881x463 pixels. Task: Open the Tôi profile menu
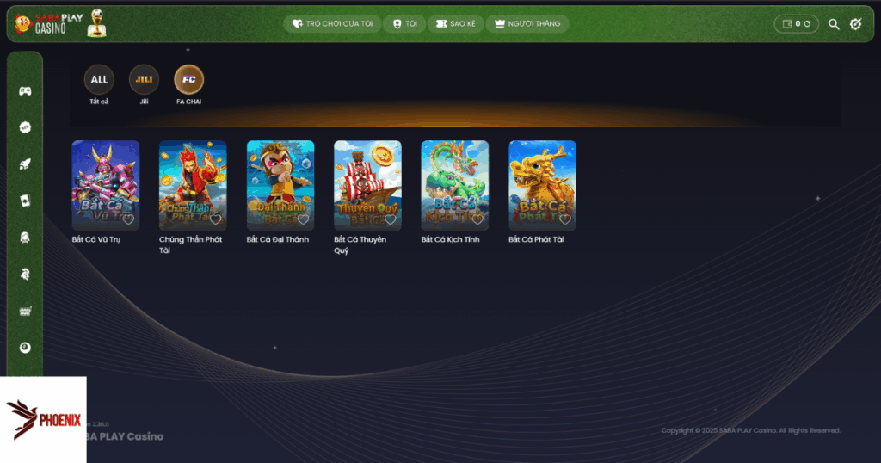[404, 23]
